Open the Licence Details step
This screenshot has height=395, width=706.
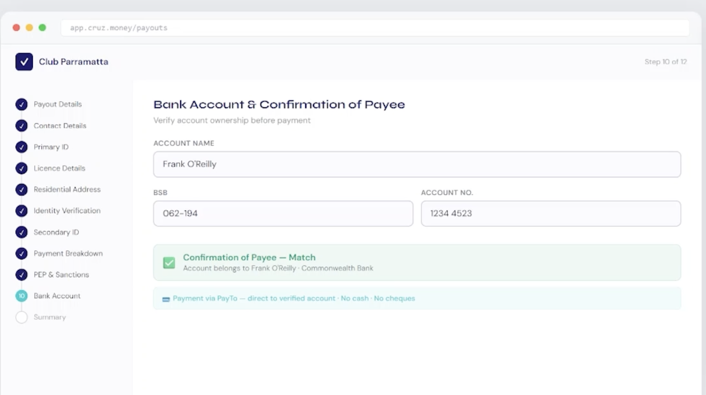(x=59, y=168)
